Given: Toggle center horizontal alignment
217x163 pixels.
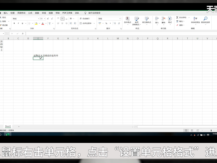Looking at the screenshot, I should click(x=62, y=23).
